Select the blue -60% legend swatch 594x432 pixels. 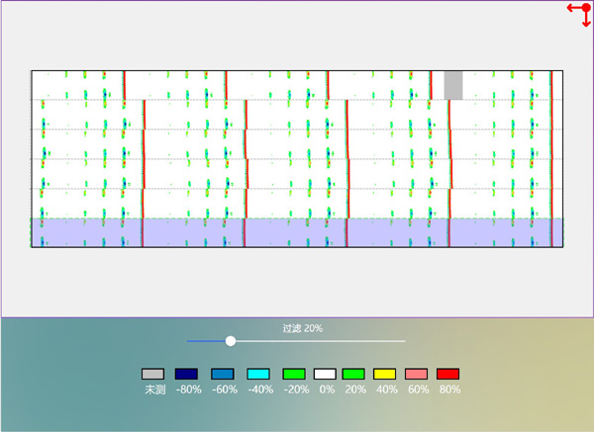point(223,374)
